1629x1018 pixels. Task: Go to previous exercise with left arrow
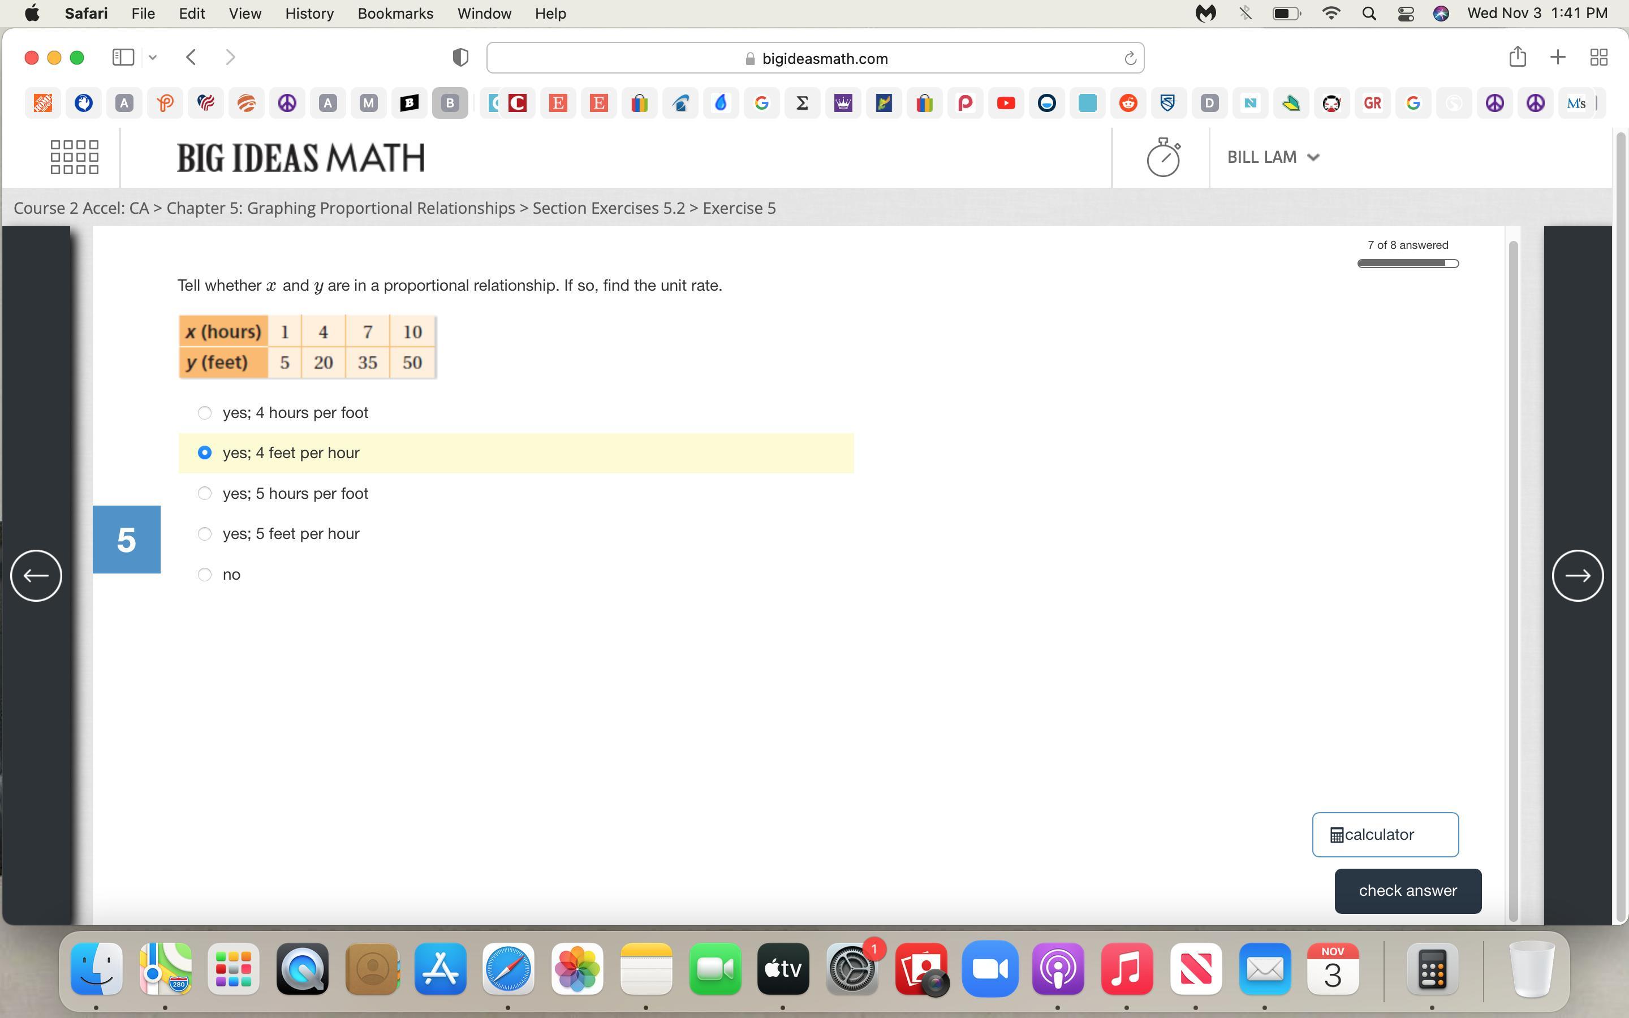(36, 576)
